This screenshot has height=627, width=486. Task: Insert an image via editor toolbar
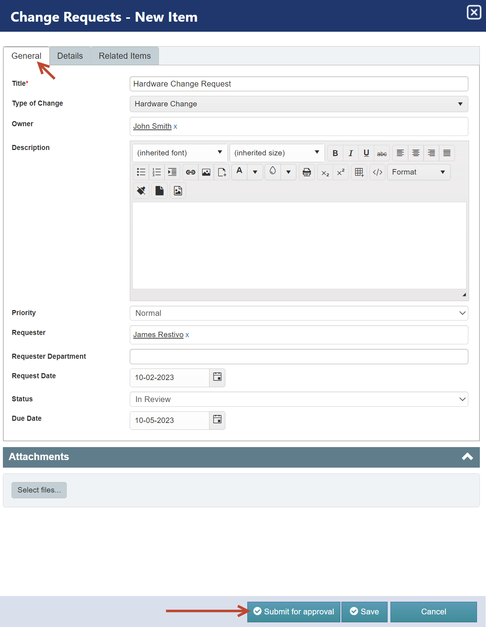206,172
